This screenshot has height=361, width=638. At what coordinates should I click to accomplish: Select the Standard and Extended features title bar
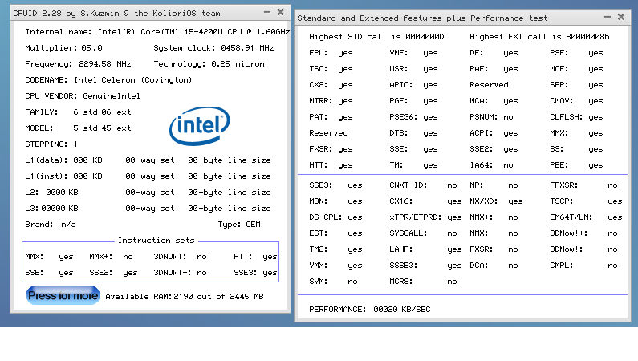[433, 17]
